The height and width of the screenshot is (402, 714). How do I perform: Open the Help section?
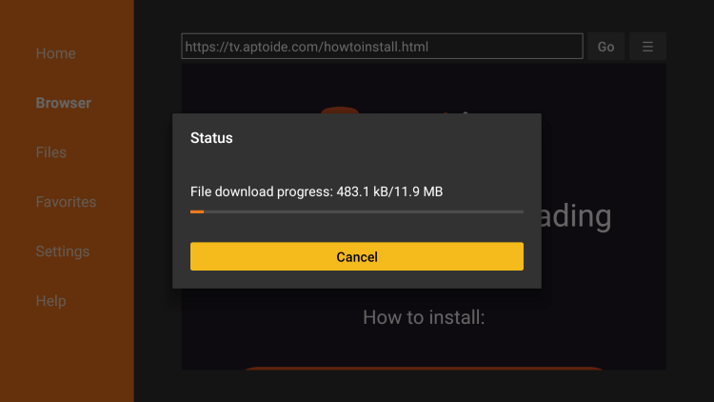click(51, 301)
